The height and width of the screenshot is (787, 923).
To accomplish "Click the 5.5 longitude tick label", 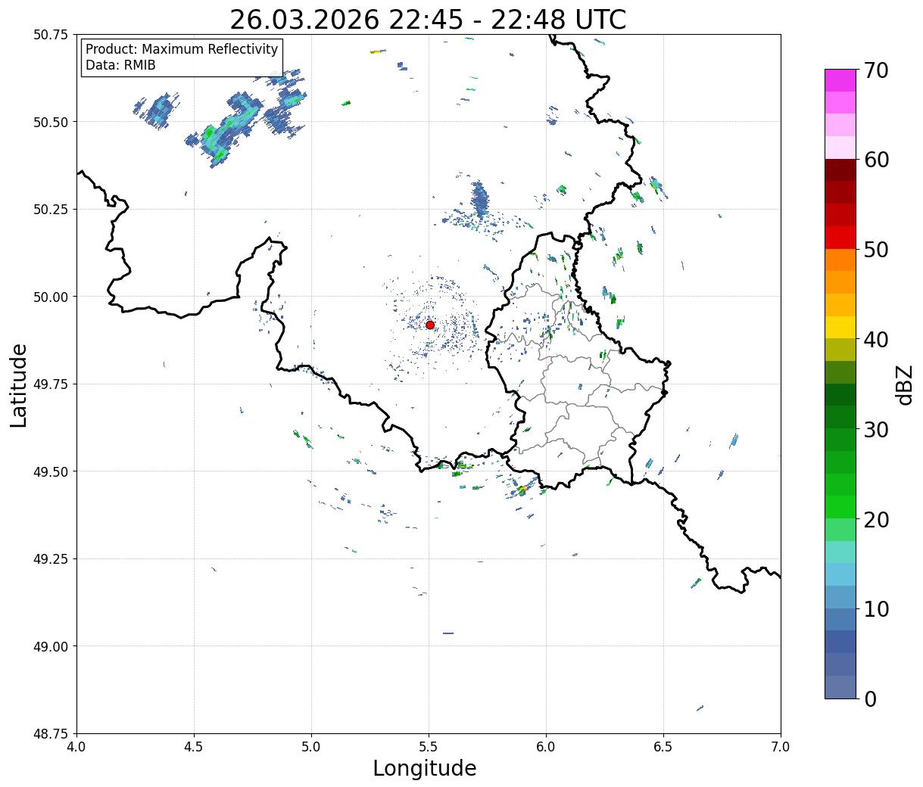I will 429,746.
